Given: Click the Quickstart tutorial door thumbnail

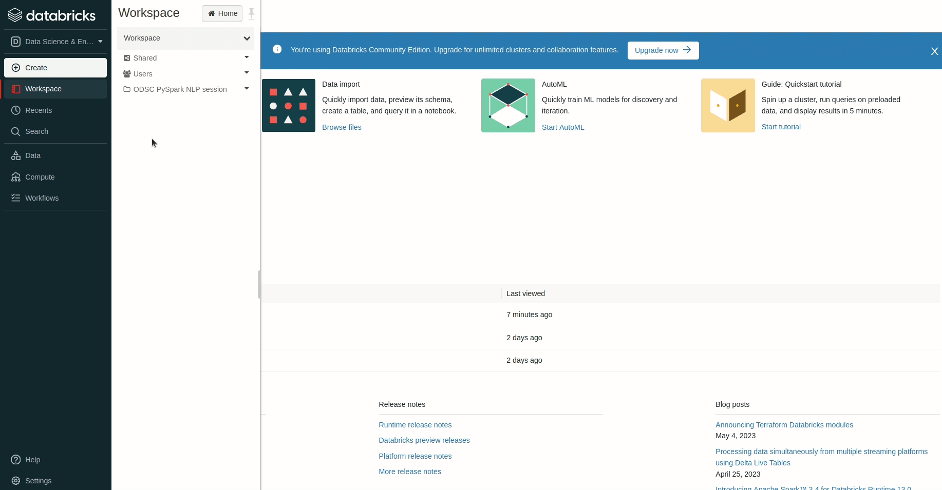Looking at the screenshot, I should (728, 105).
